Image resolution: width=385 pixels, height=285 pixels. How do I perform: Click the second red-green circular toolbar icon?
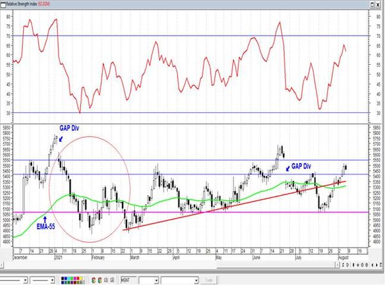[99, 280]
